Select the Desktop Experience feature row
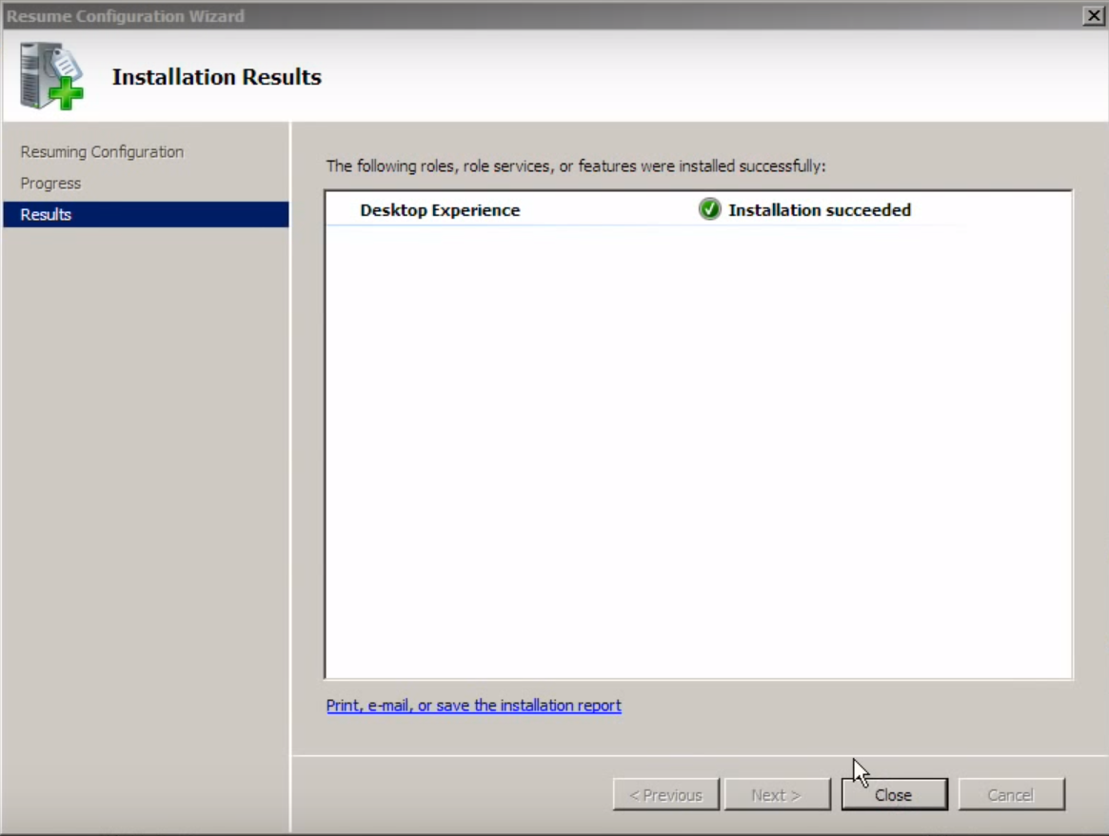Image resolution: width=1109 pixels, height=836 pixels. point(440,210)
